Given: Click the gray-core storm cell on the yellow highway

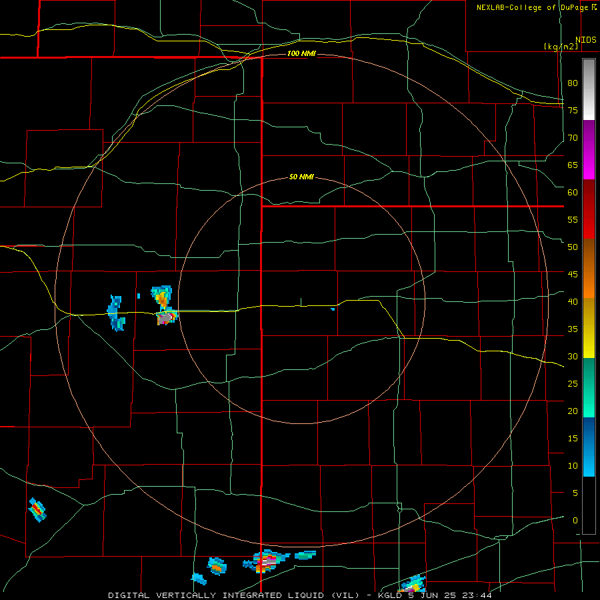Looking at the screenshot, I should click(x=167, y=317).
